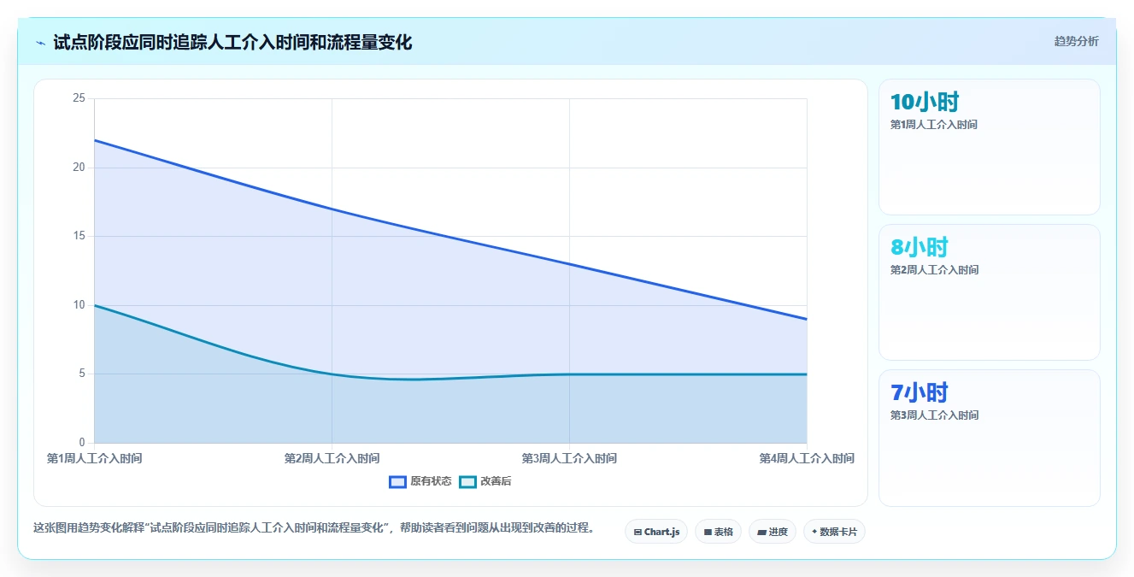Click the 表格 tag icon

click(x=708, y=532)
